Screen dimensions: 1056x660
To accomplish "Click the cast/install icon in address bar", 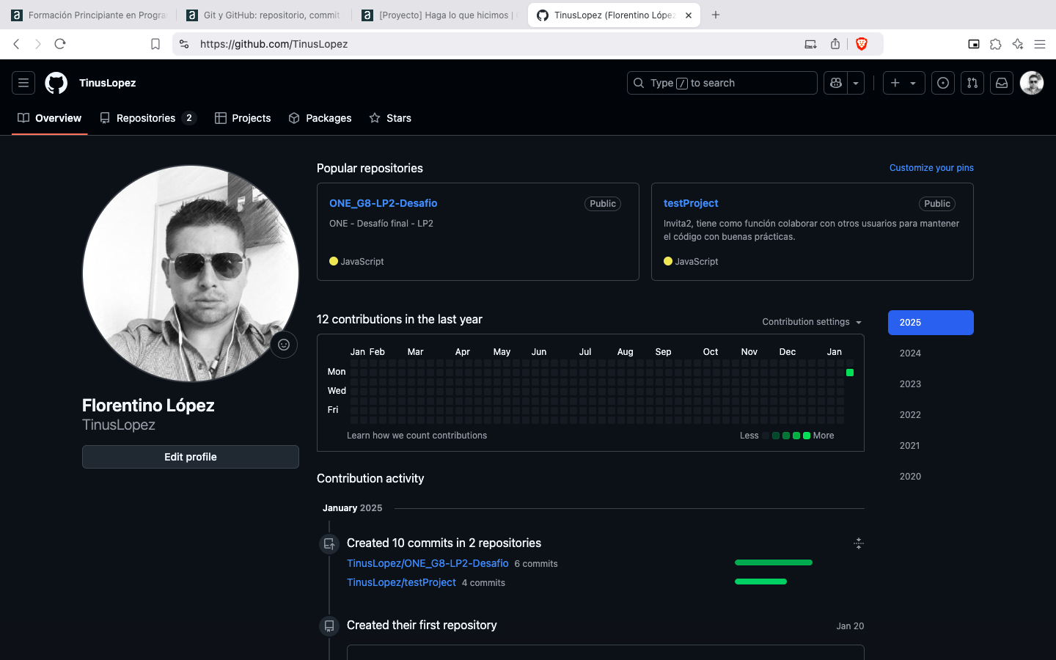I will 810,44.
